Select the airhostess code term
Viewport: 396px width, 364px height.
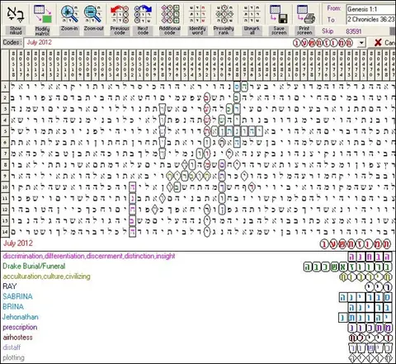17,338
